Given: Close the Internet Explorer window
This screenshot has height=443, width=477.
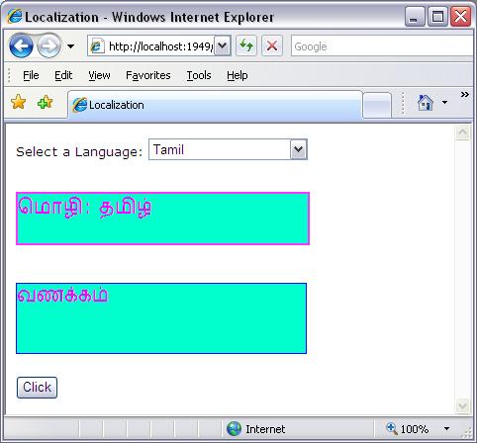Looking at the screenshot, I should pyautogui.click(x=460, y=17).
